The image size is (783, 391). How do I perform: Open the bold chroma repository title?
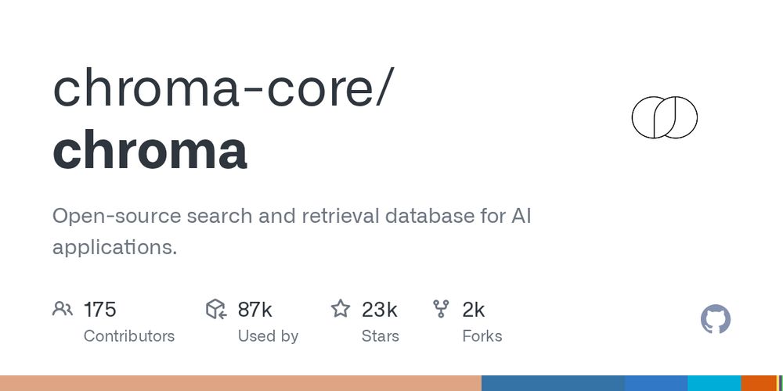[x=150, y=150]
